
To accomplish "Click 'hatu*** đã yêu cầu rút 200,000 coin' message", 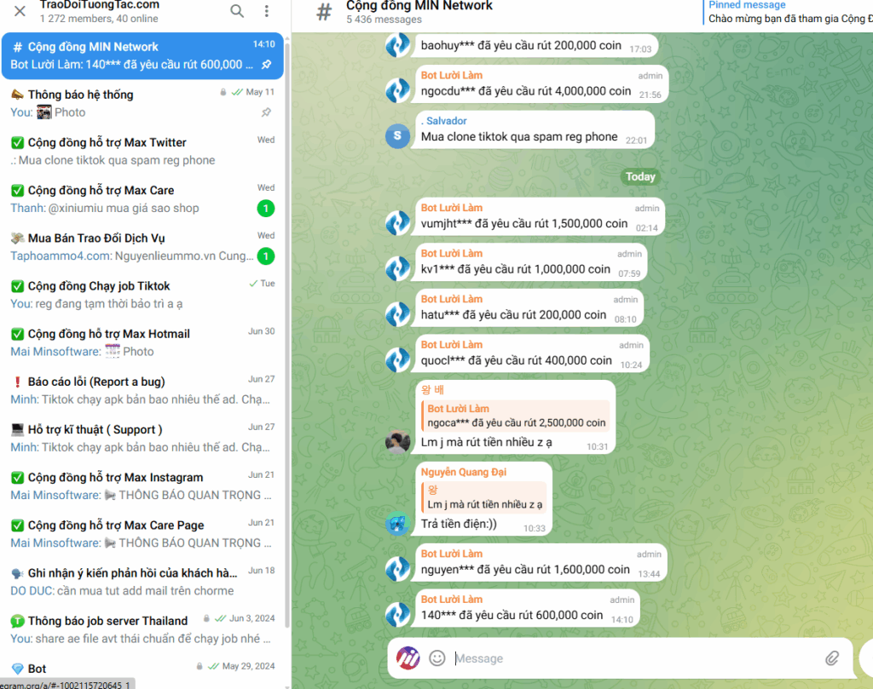I will 513,315.
